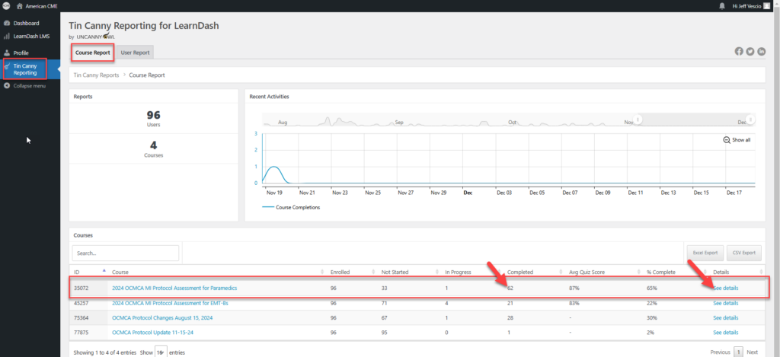Select page 1 in pagination

click(x=739, y=352)
